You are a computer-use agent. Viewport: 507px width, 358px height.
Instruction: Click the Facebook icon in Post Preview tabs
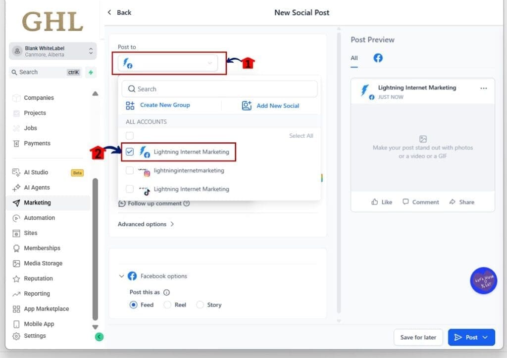[x=378, y=58]
